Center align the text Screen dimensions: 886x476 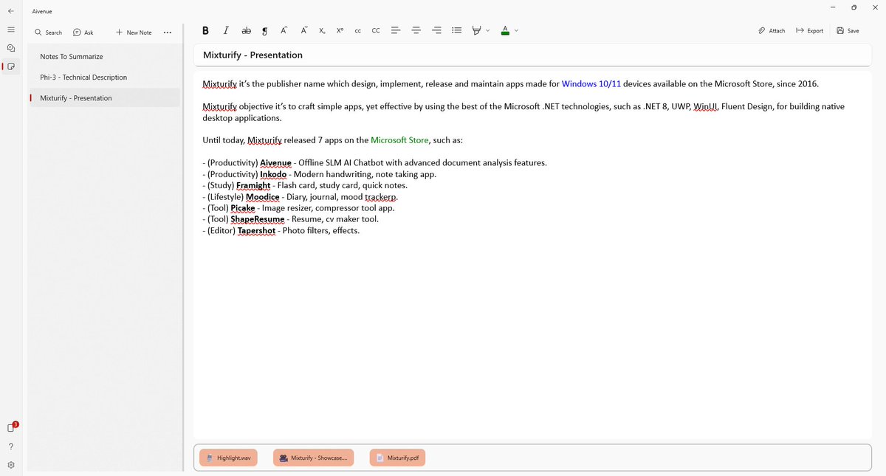click(416, 31)
